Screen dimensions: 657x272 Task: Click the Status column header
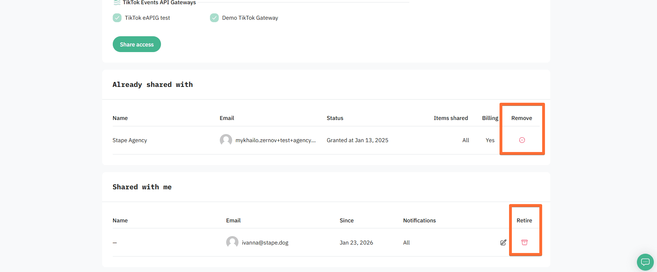tap(335, 118)
